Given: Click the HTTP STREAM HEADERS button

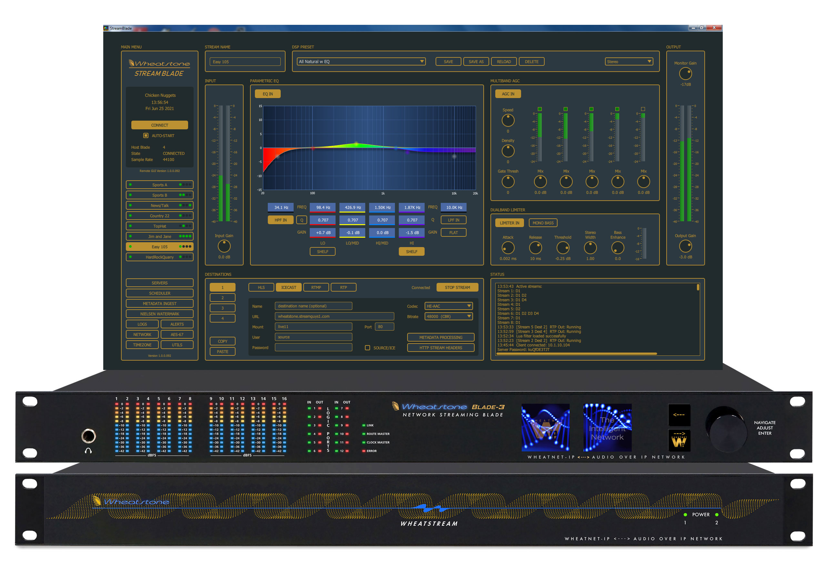Looking at the screenshot, I should pyautogui.click(x=440, y=348).
